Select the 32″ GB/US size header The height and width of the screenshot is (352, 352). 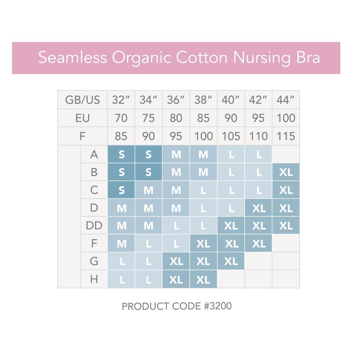pyautogui.click(x=121, y=100)
